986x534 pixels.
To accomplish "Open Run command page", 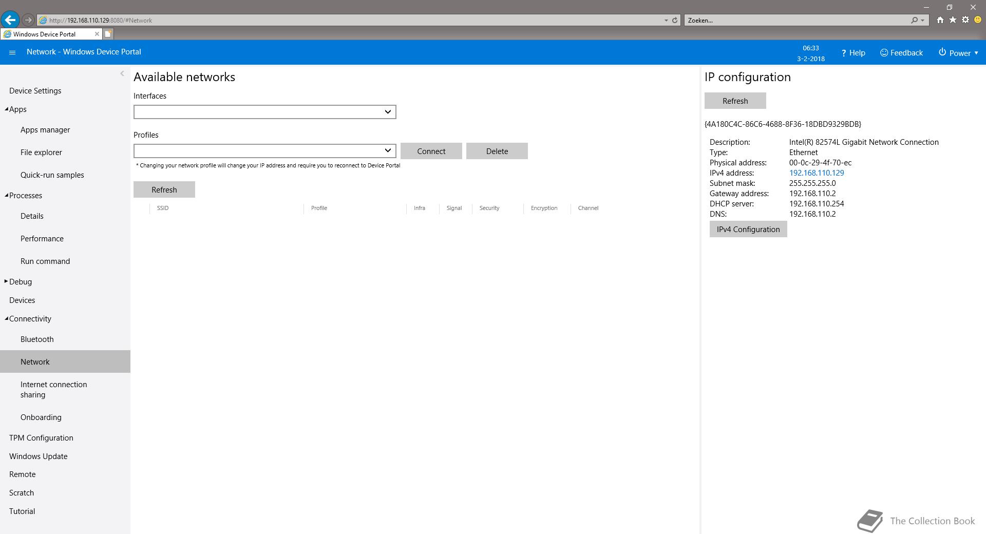I will (x=45, y=261).
